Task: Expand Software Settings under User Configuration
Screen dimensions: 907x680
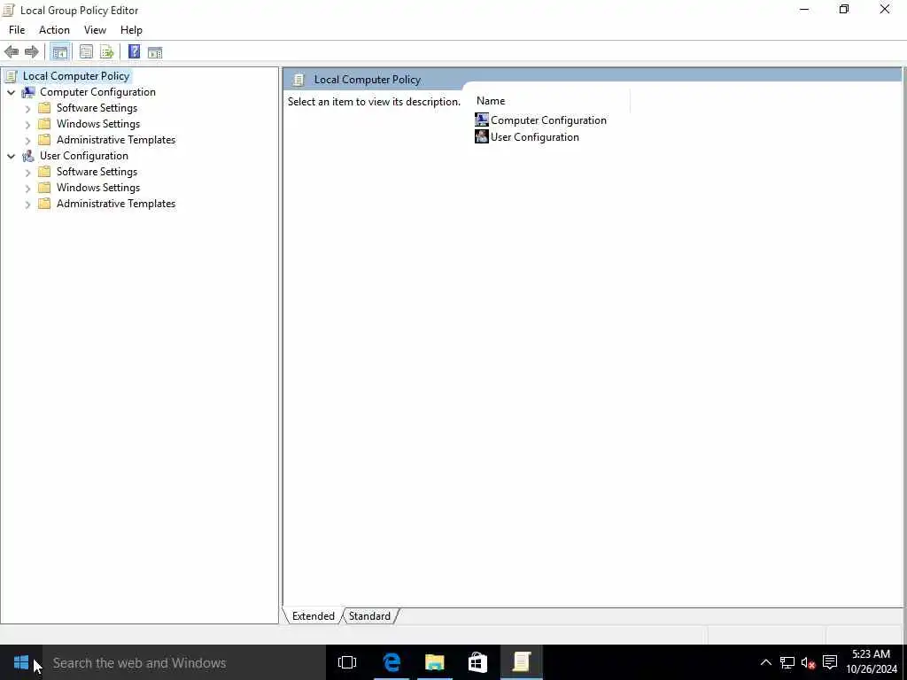Action: point(27,172)
